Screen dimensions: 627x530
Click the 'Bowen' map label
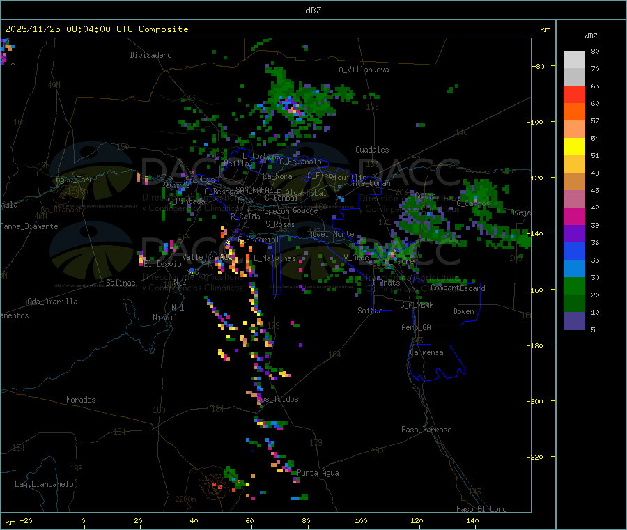coord(463,311)
